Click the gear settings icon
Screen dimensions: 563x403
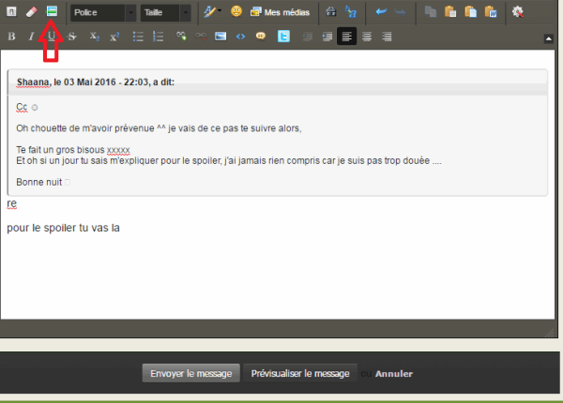517,12
